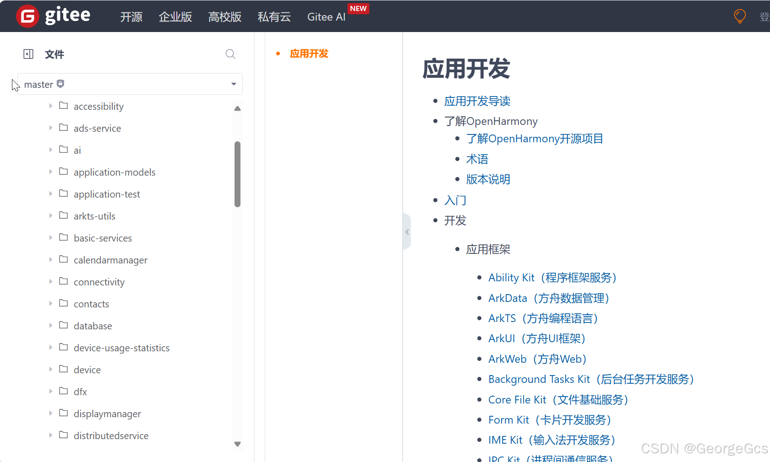Open the 术语 link

pyautogui.click(x=477, y=159)
